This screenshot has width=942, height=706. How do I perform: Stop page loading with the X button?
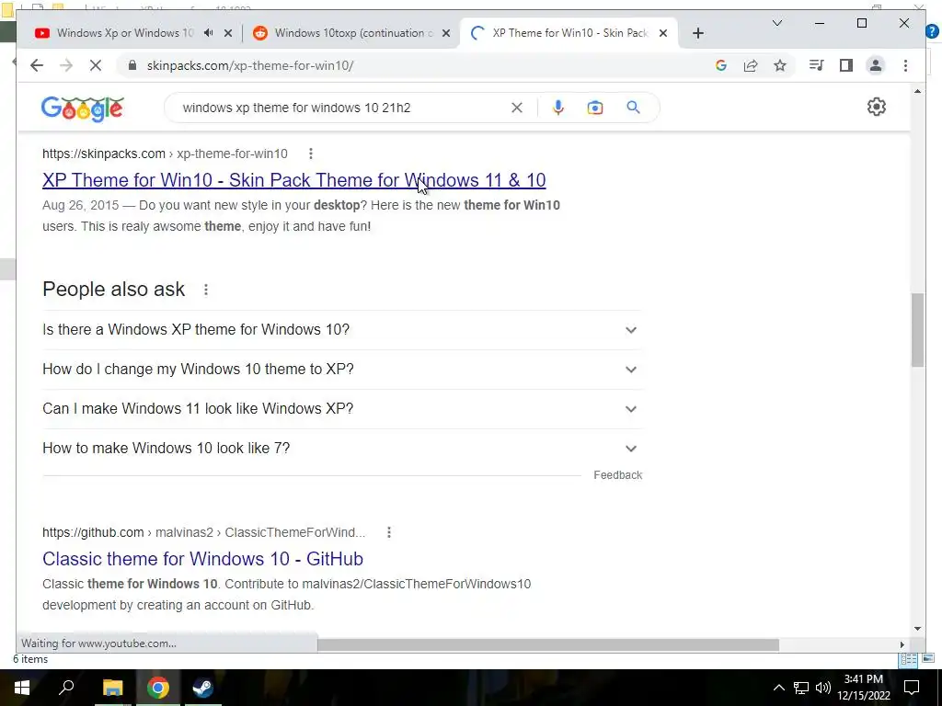96,65
